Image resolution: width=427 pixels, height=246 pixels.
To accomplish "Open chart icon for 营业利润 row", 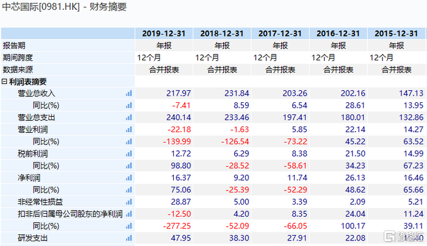I will pyautogui.click(x=129, y=130).
